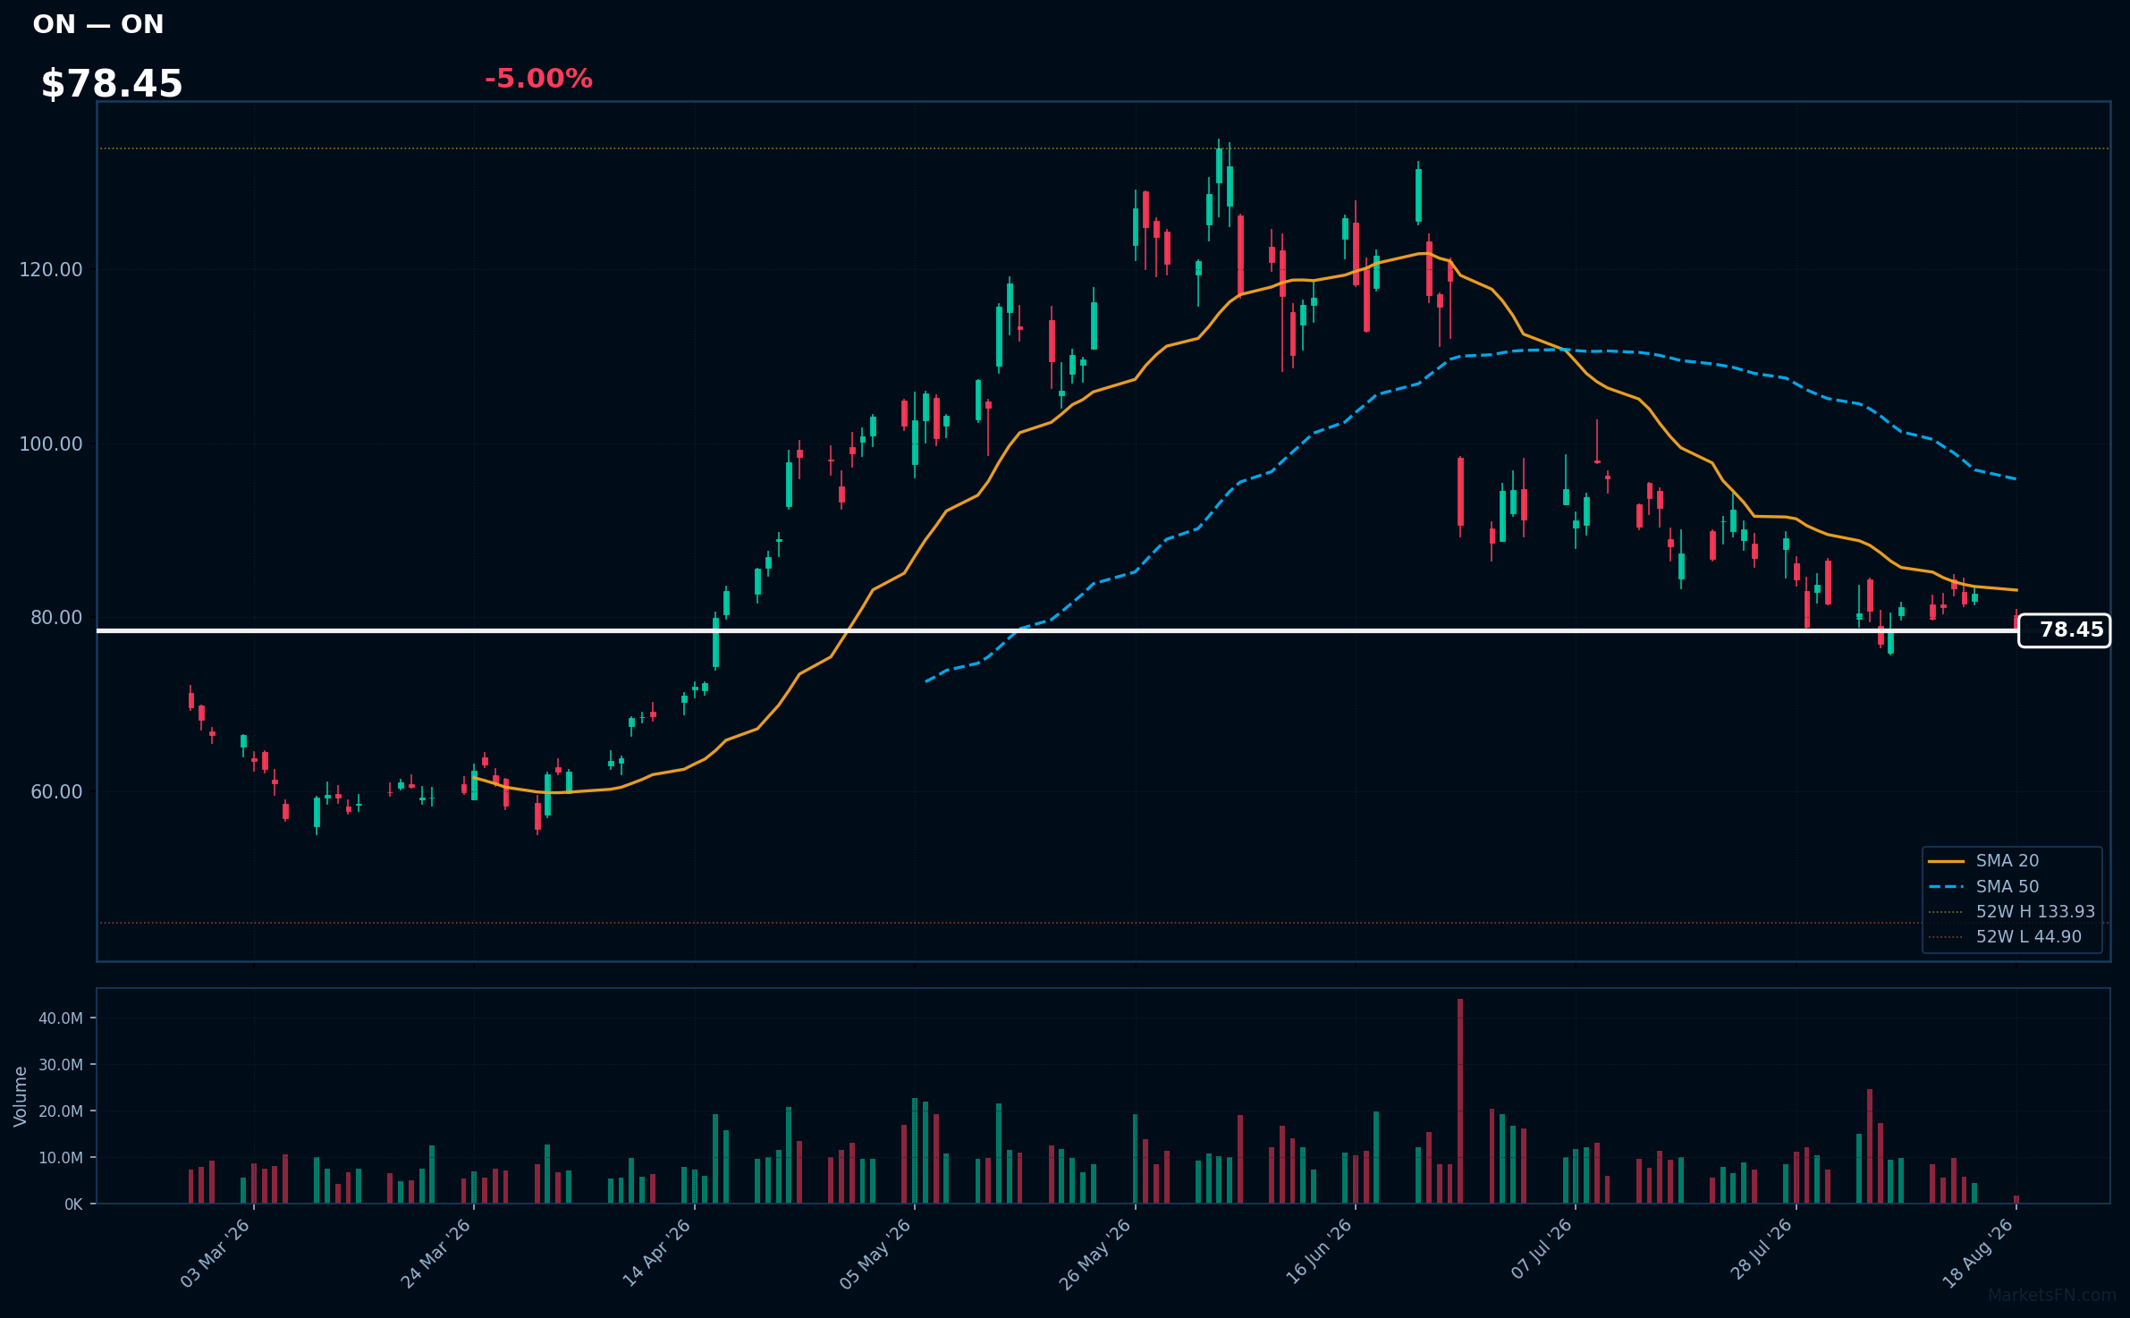Click the 26 May '26 date label
Viewport: 2130px width, 1318px height.
point(1096,1253)
